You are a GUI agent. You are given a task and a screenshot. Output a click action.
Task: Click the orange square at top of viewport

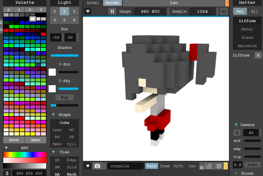(x=227, y=3)
